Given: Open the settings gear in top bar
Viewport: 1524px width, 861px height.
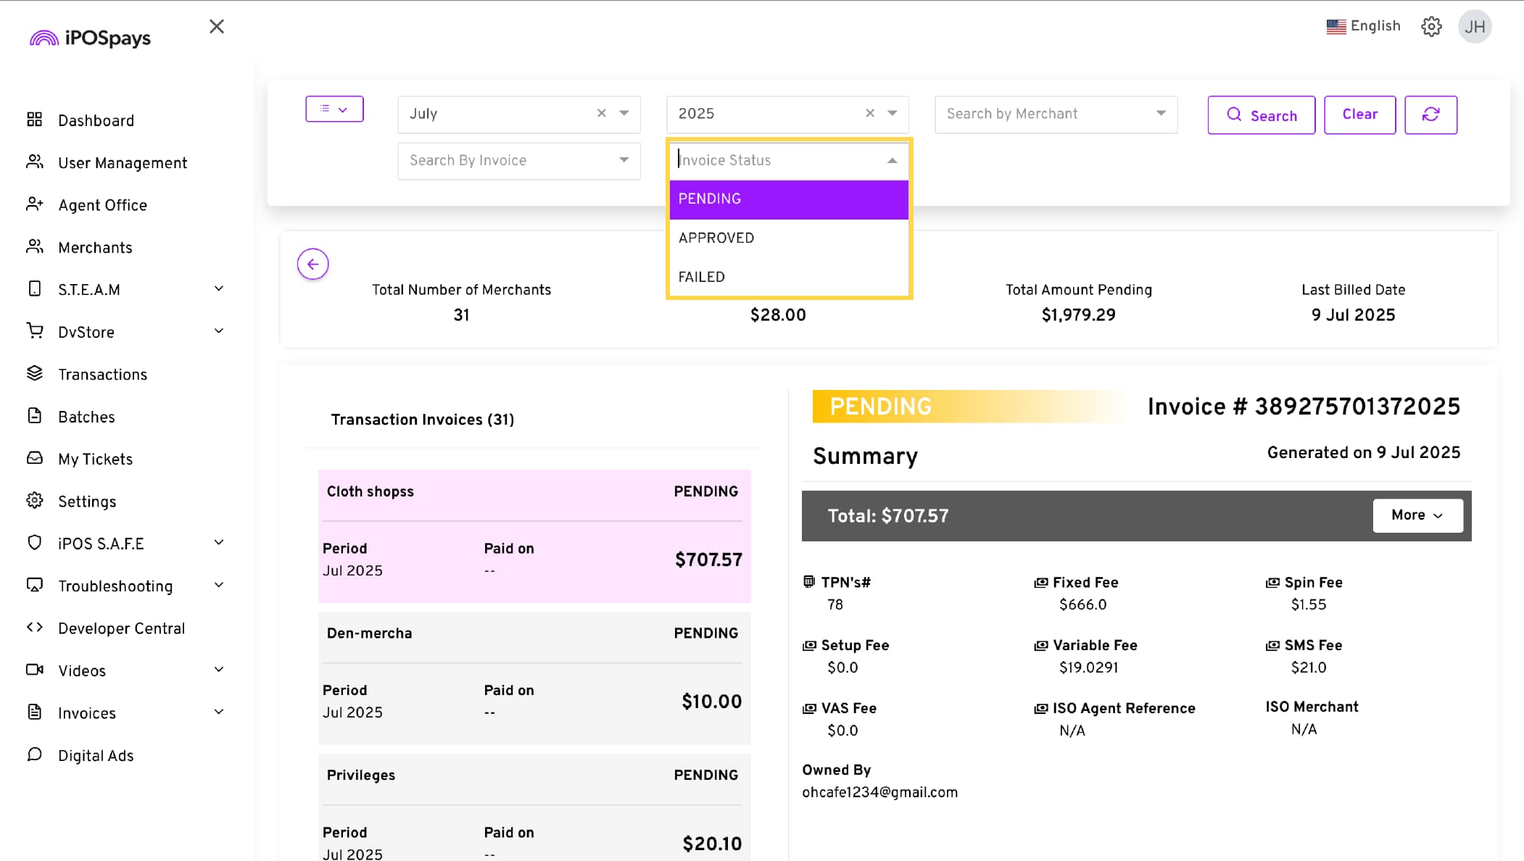Looking at the screenshot, I should pyautogui.click(x=1430, y=27).
